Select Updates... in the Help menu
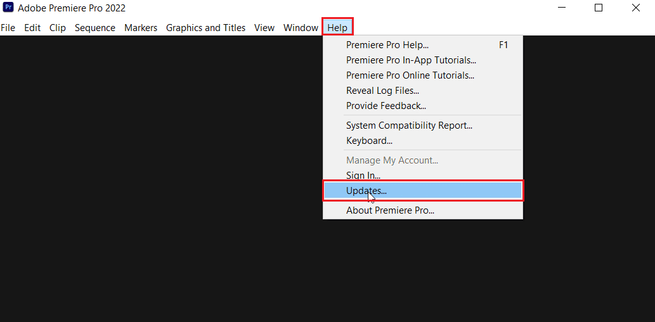This screenshot has height=322, width=655. 423,191
